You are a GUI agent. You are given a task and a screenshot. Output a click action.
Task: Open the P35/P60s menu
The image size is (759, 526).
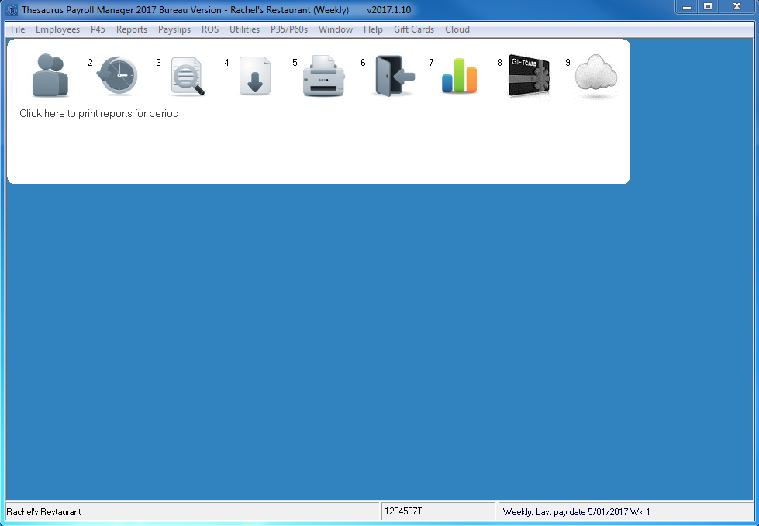289,29
